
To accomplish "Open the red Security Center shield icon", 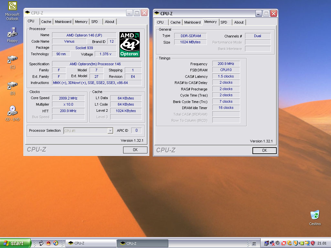I will point(313,243).
